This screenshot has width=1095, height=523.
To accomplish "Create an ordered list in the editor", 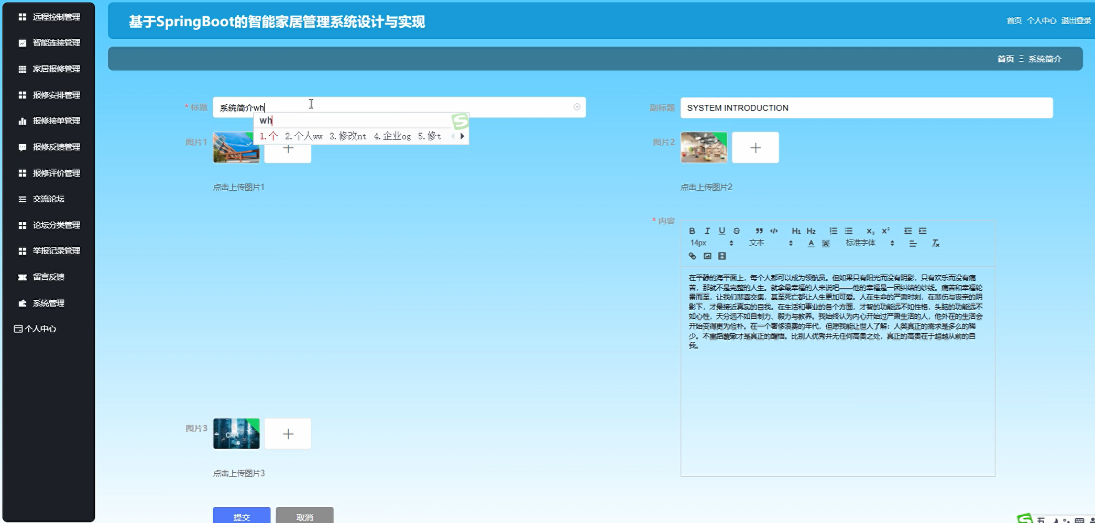I will (x=834, y=231).
